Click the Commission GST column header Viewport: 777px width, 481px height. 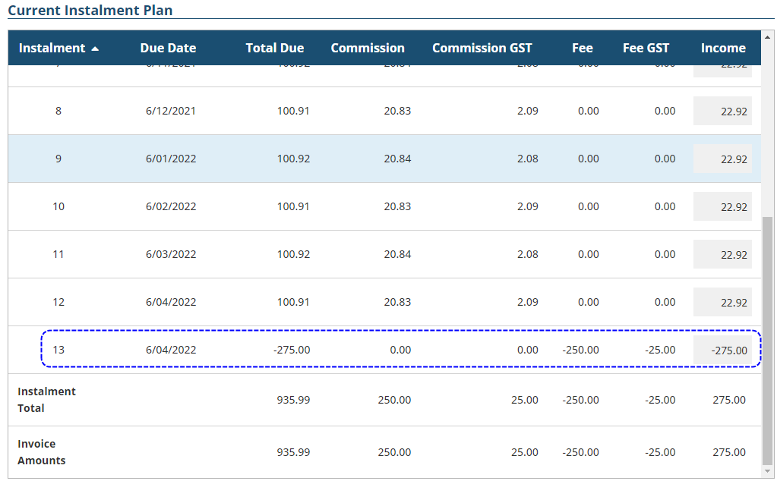[x=482, y=48]
